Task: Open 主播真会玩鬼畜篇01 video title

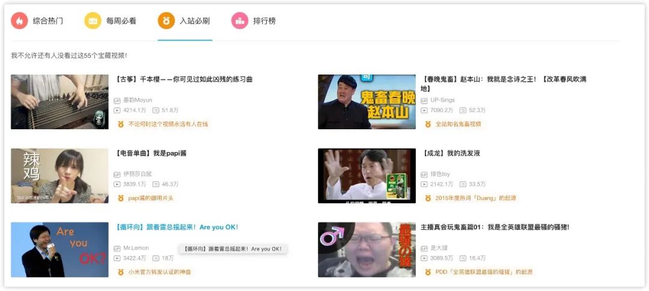Action: [x=495, y=227]
